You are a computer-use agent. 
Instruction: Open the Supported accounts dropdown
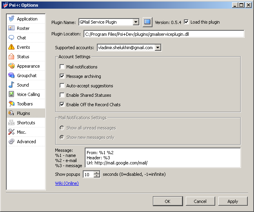pyautogui.click(x=158, y=48)
